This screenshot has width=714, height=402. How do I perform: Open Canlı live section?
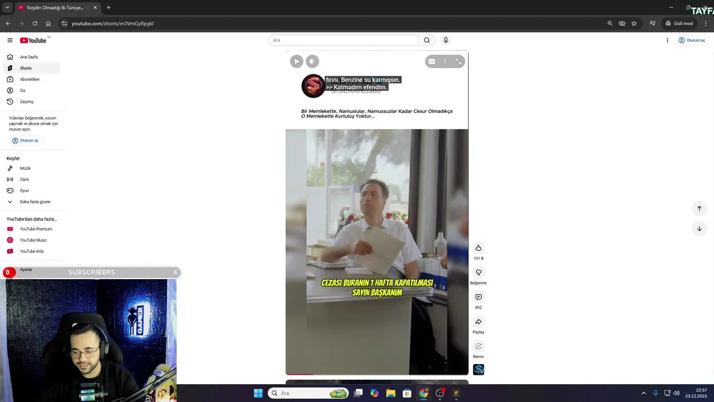(x=32, y=179)
